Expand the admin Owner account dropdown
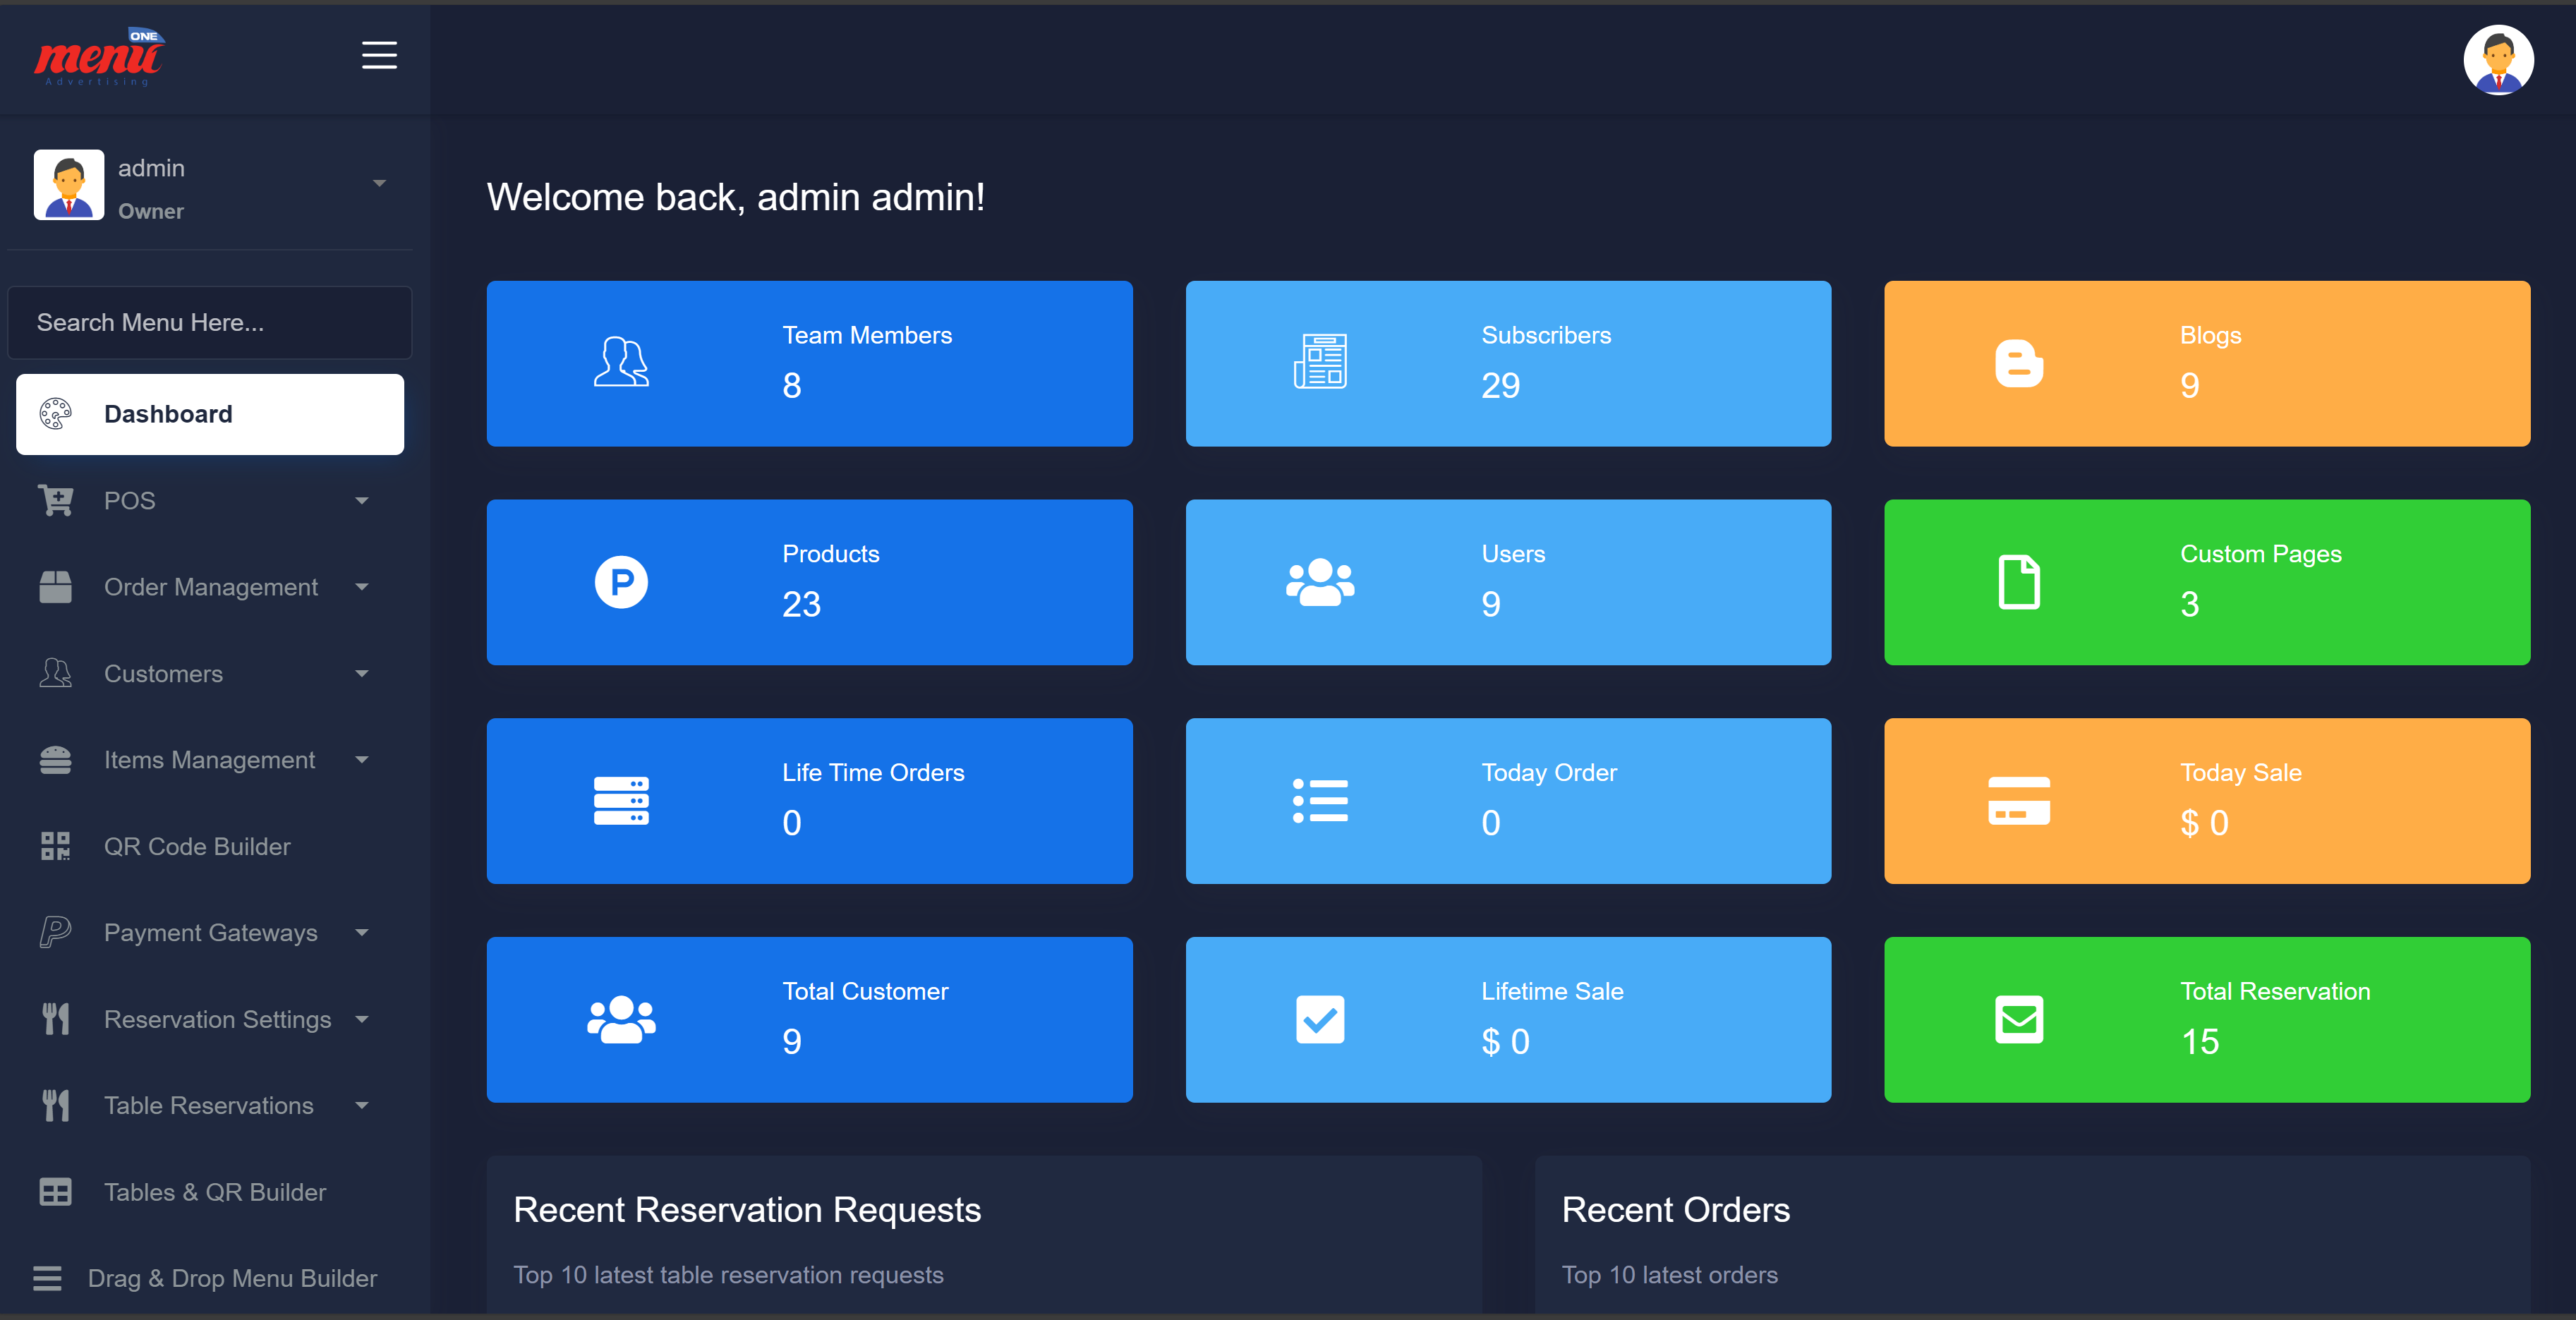Image resolution: width=2576 pixels, height=1320 pixels. pyautogui.click(x=379, y=183)
